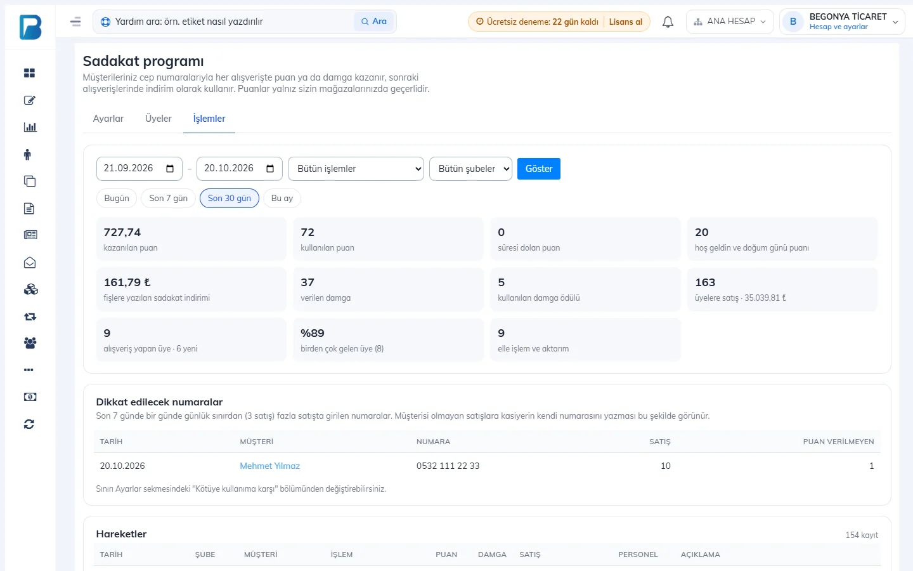Click the overlapping copy squares sidebar icon
The image size is (913, 571).
tap(30, 181)
